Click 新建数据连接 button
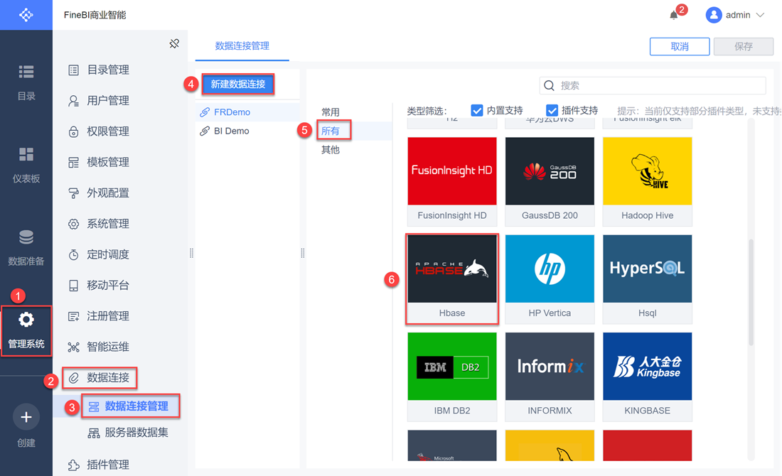Screen dimensions: 782x476 238,85
